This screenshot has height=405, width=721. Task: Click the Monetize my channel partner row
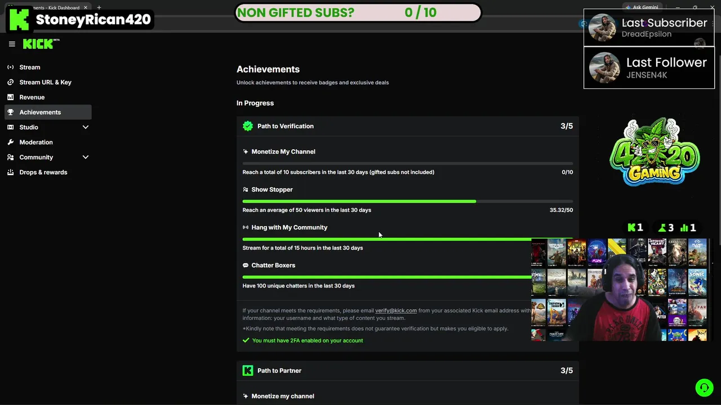pyautogui.click(x=408, y=396)
